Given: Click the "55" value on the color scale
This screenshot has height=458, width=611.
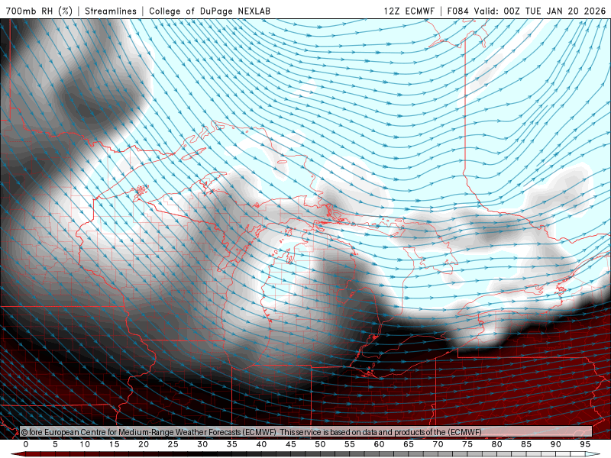Looking at the screenshot, I should point(350,444).
